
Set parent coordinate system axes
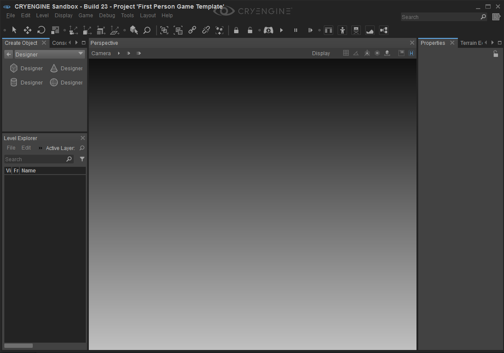click(101, 30)
